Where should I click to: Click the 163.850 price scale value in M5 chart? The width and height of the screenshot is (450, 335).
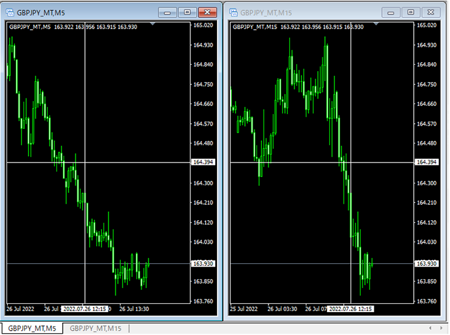(x=203, y=281)
